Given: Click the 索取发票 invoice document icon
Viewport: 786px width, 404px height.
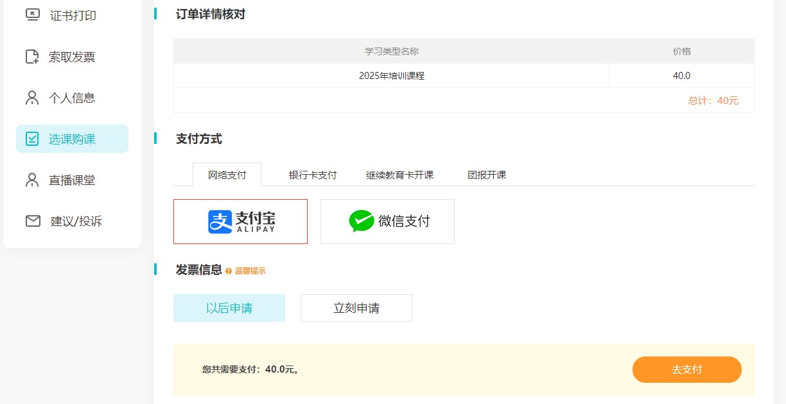Looking at the screenshot, I should (x=32, y=57).
